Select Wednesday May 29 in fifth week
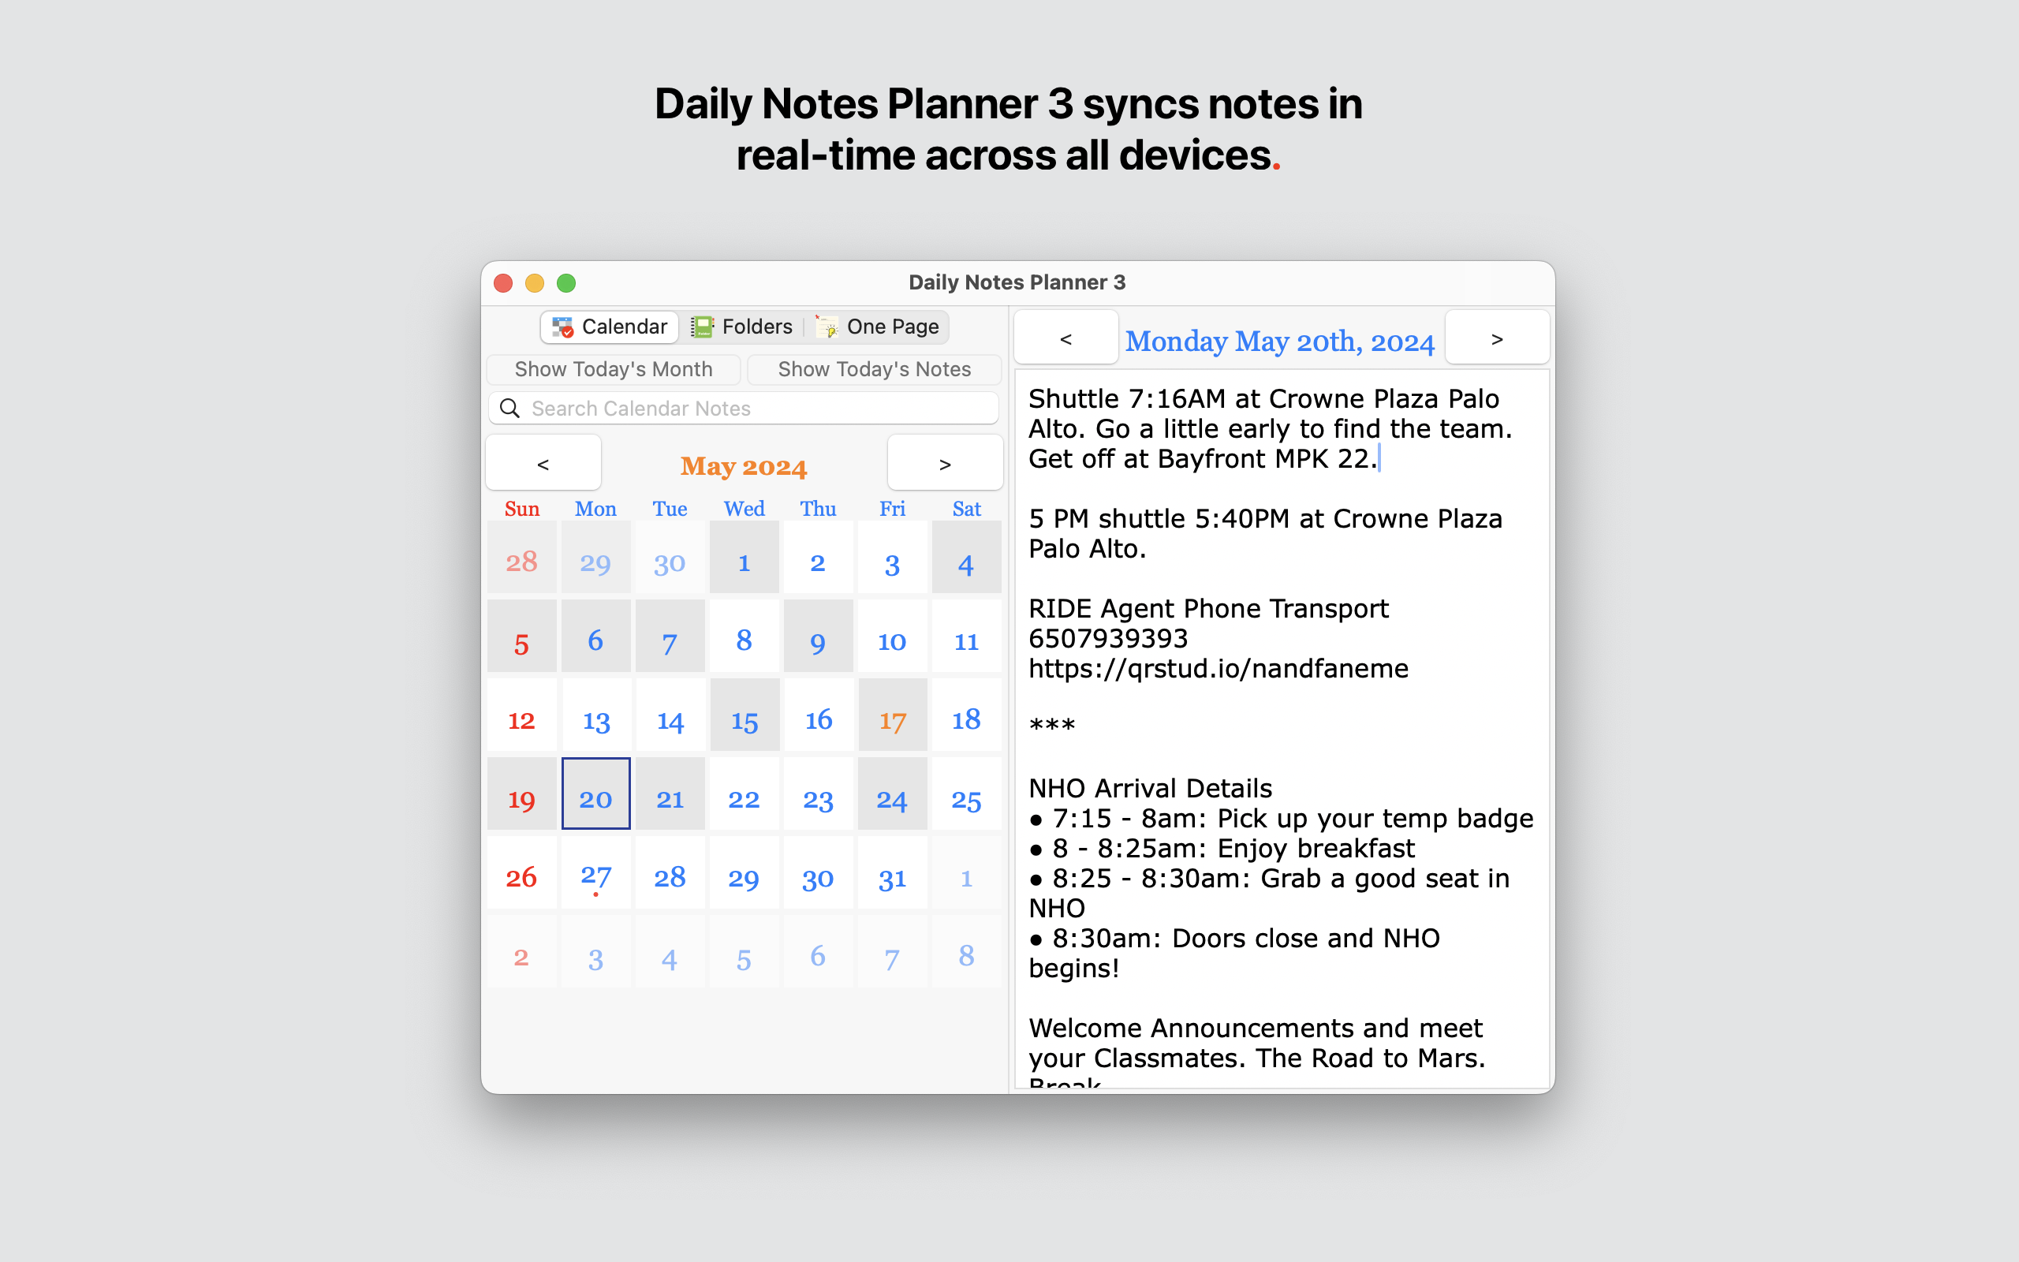 [745, 872]
